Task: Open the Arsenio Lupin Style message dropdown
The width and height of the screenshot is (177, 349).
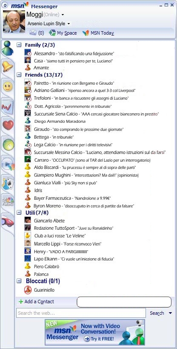Action: coord(69,24)
